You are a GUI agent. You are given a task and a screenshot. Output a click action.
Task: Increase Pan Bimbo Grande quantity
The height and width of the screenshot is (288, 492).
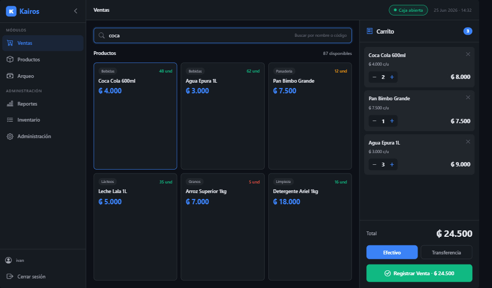tap(392, 121)
